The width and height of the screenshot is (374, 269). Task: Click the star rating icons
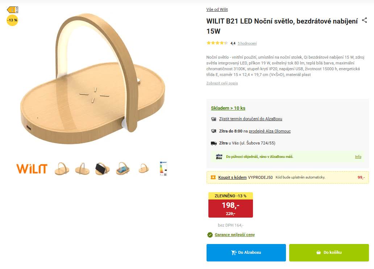pos(217,43)
